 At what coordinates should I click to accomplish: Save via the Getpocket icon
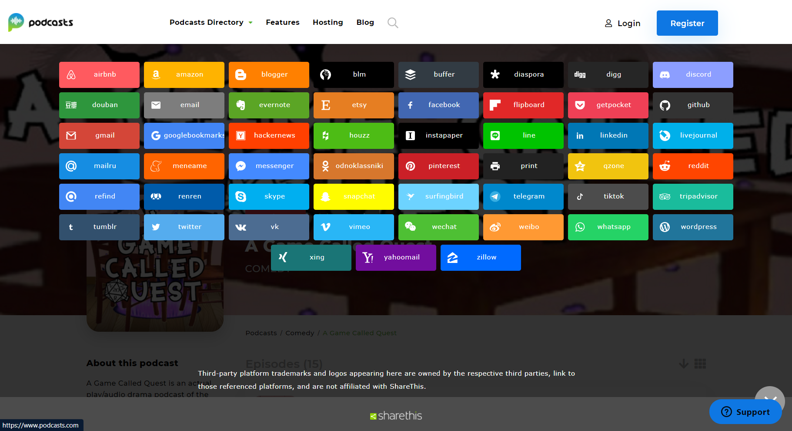[x=580, y=105]
